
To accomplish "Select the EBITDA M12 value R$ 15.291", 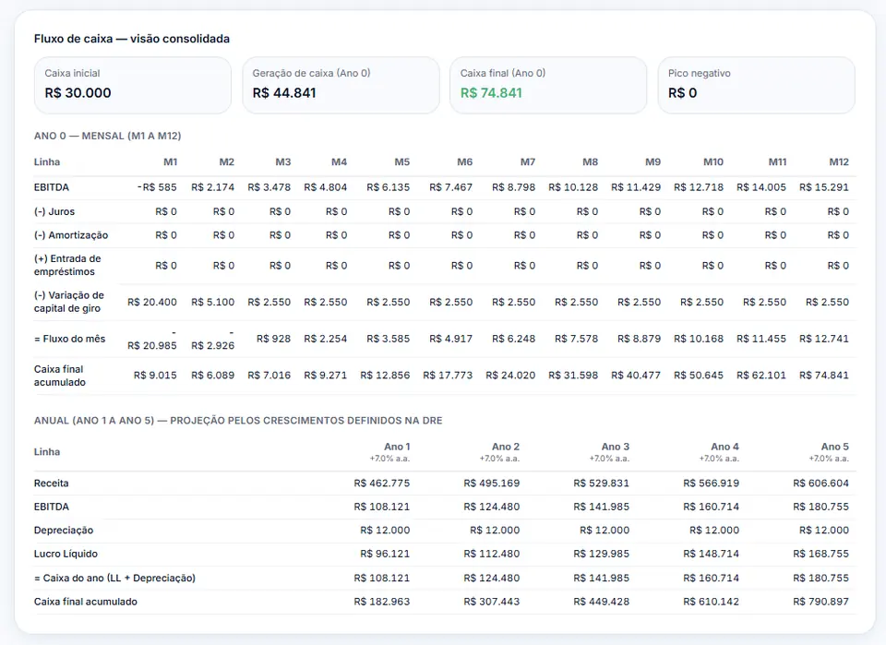I will coord(824,187).
